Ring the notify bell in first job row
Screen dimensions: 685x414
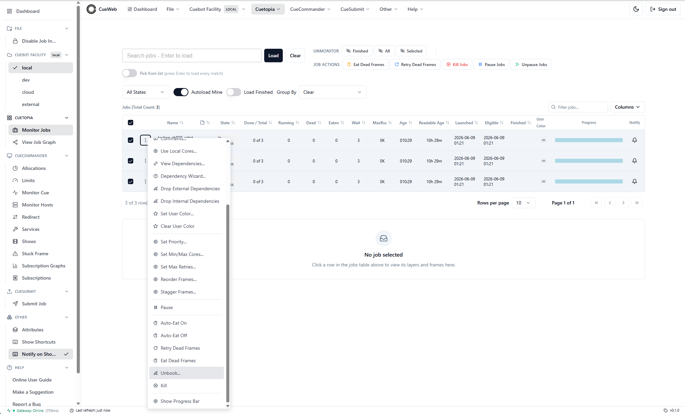tap(635, 140)
